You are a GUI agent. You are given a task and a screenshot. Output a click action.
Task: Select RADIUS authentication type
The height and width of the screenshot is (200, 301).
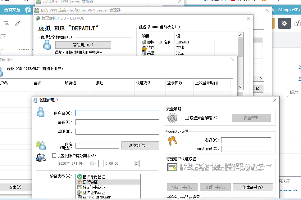click(108, 197)
